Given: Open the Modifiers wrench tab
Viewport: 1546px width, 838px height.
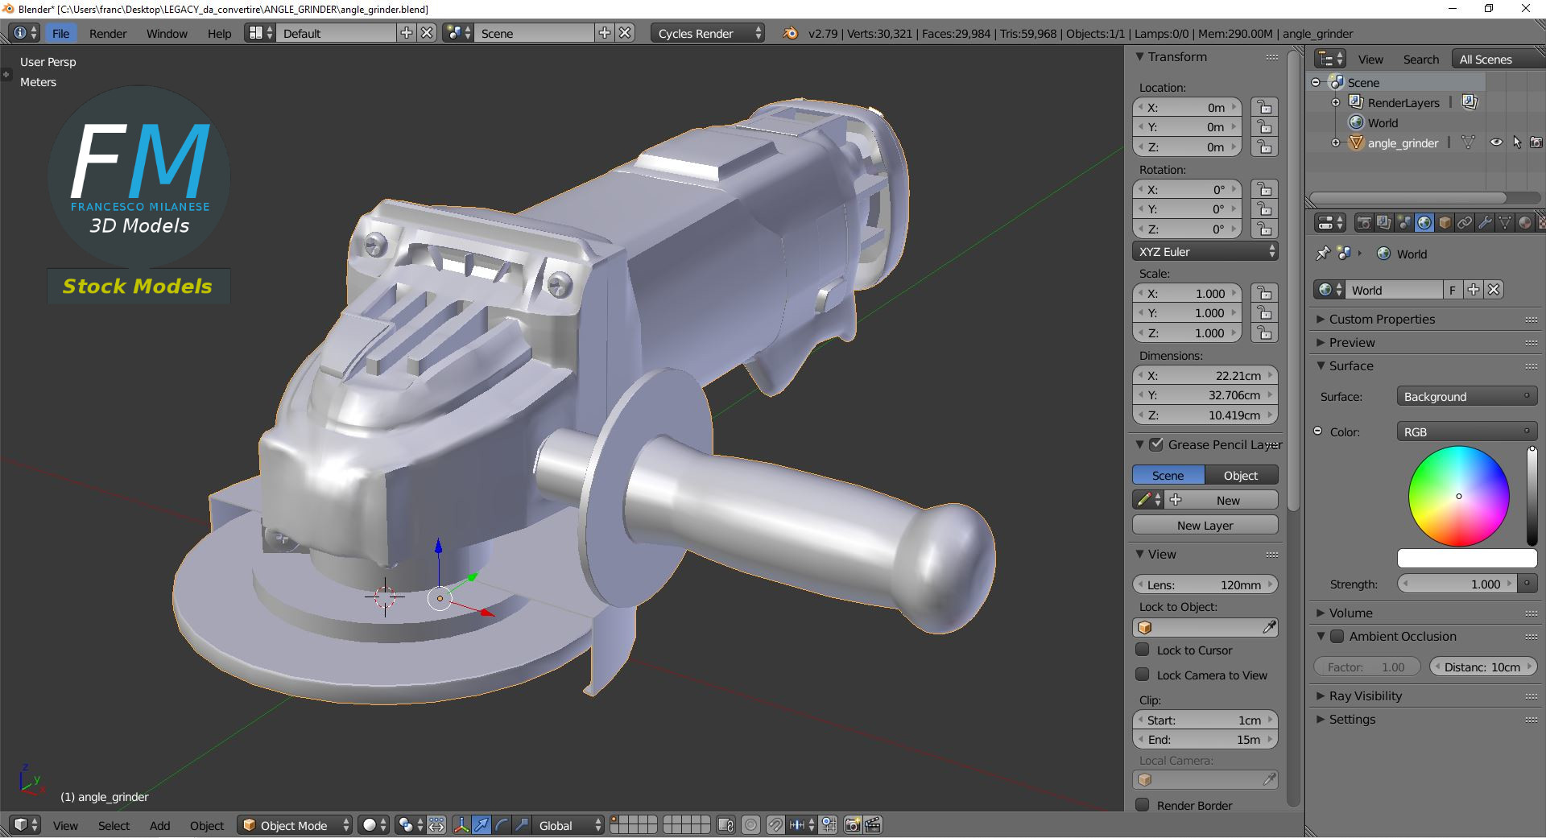Looking at the screenshot, I should pyautogui.click(x=1485, y=223).
